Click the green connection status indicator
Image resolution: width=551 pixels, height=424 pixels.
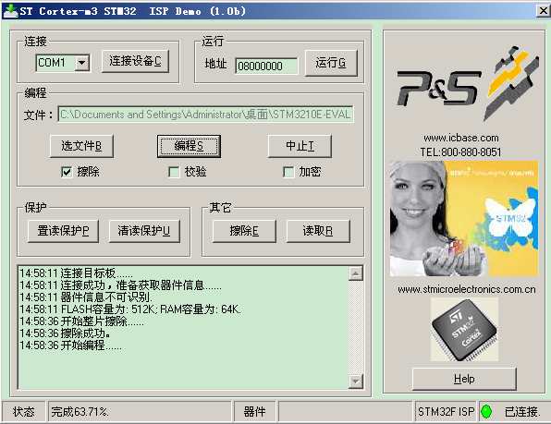click(486, 411)
